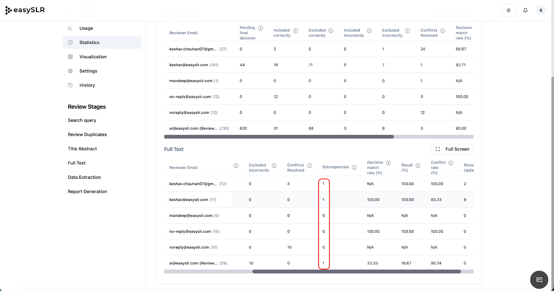
Task: Open the notifications bell
Action: click(525, 10)
